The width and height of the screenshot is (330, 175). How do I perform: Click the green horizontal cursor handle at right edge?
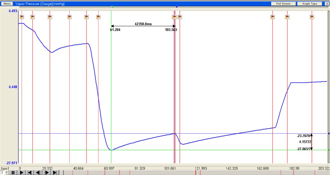pyautogui.click(x=329, y=150)
